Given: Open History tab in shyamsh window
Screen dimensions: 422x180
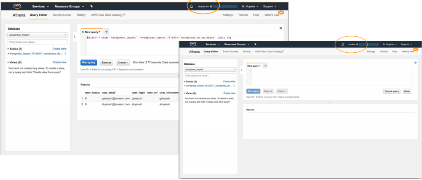Looking at the screenshot, I should click(x=81, y=15).
